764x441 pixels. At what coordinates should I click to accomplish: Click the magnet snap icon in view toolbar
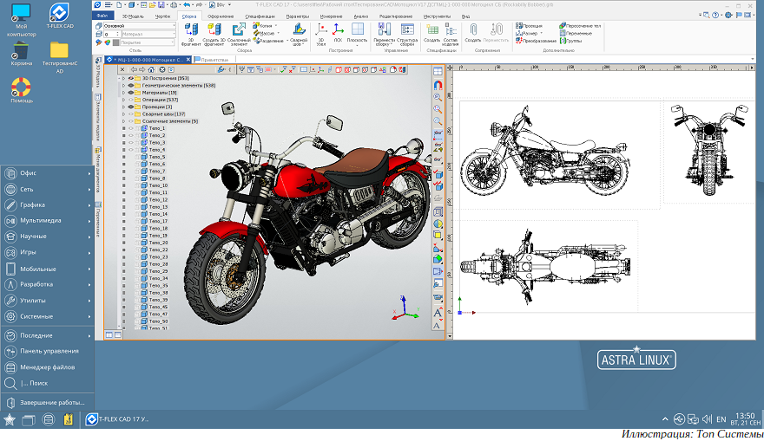point(438,85)
